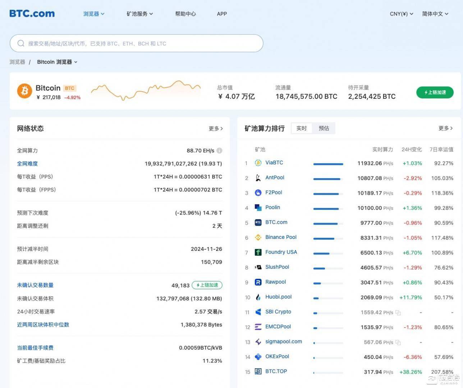Open the 矿池服务 menu
This screenshot has height=388, width=463.
coord(140,14)
